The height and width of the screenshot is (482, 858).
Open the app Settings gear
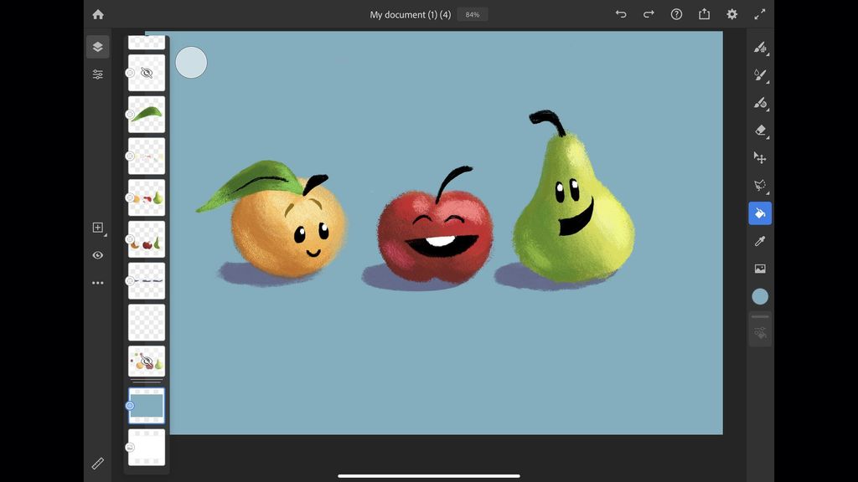pyautogui.click(x=731, y=13)
